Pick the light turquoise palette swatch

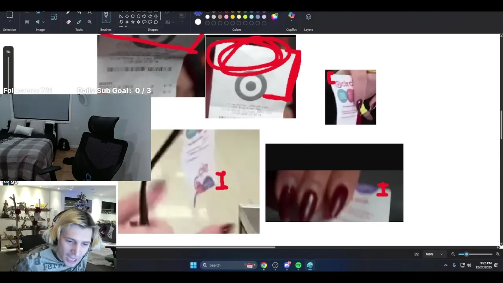point(251,17)
